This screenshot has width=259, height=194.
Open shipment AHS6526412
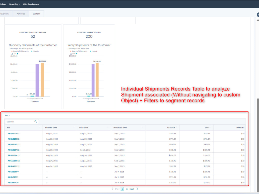(x=13, y=155)
